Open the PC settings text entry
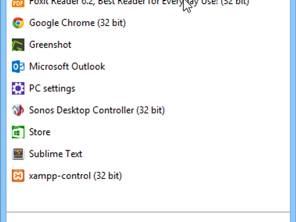The width and height of the screenshot is (296, 222). tap(52, 89)
